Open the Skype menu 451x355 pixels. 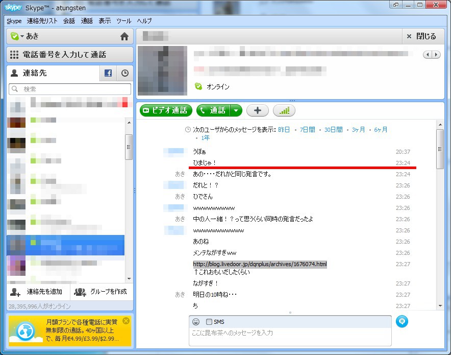coord(14,21)
